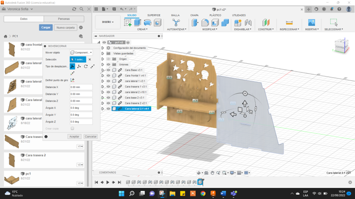The height and width of the screenshot is (199, 355).
Task: Open the DISEÑO workspace dropdown
Action: coord(108,22)
